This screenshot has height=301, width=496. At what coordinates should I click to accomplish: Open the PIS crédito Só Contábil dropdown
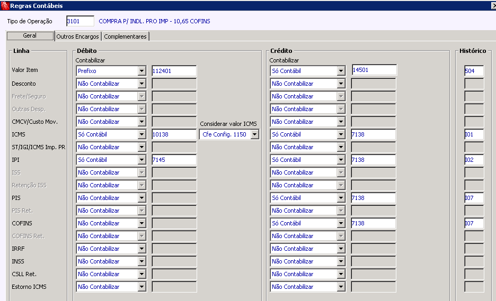coord(307,198)
